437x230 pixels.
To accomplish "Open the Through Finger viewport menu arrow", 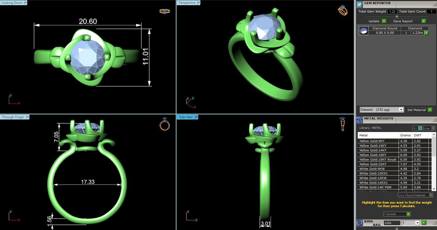I will tap(27, 117).
